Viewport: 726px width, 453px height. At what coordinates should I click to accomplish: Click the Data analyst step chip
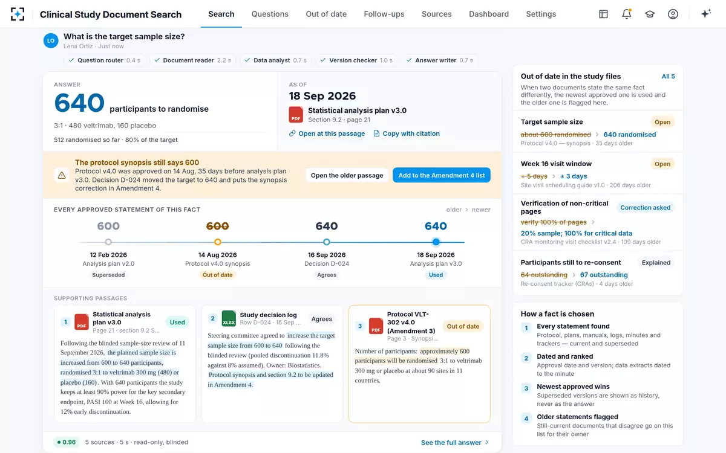pyautogui.click(x=275, y=60)
